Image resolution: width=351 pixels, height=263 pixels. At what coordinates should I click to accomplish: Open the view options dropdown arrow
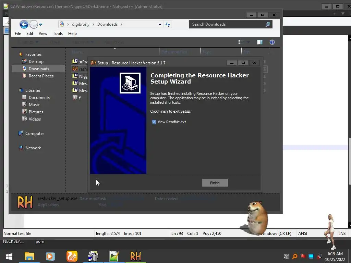pos(248,42)
